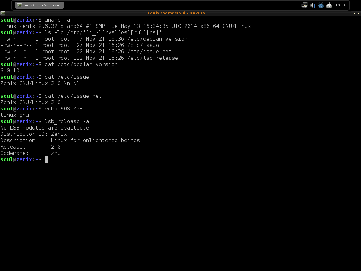Click the 'x86_64 GNU/Linux' text in uname output
Screen dimensions: 361x271
pyautogui.click(x=225, y=26)
